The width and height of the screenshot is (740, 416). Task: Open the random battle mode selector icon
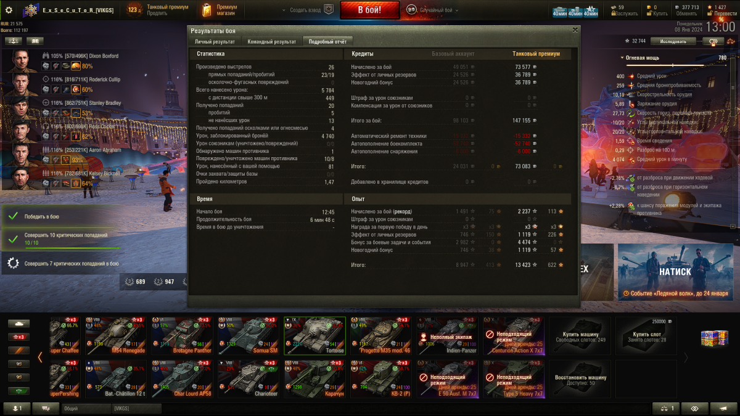click(412, 10)
